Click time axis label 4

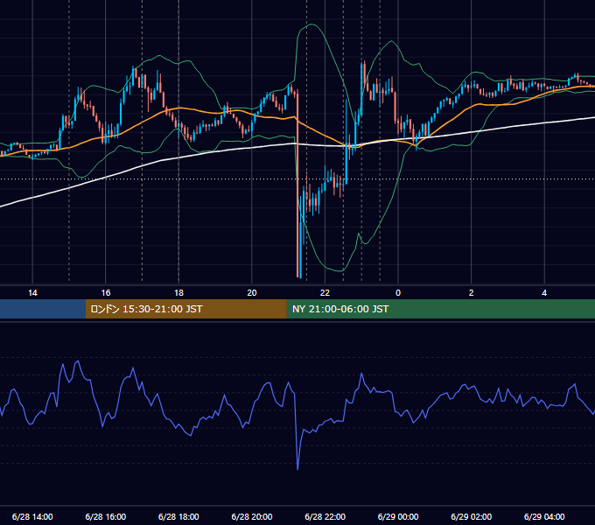tap(544, 293)
